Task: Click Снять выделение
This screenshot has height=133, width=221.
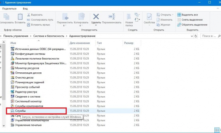Action: (x=190, y=20)
